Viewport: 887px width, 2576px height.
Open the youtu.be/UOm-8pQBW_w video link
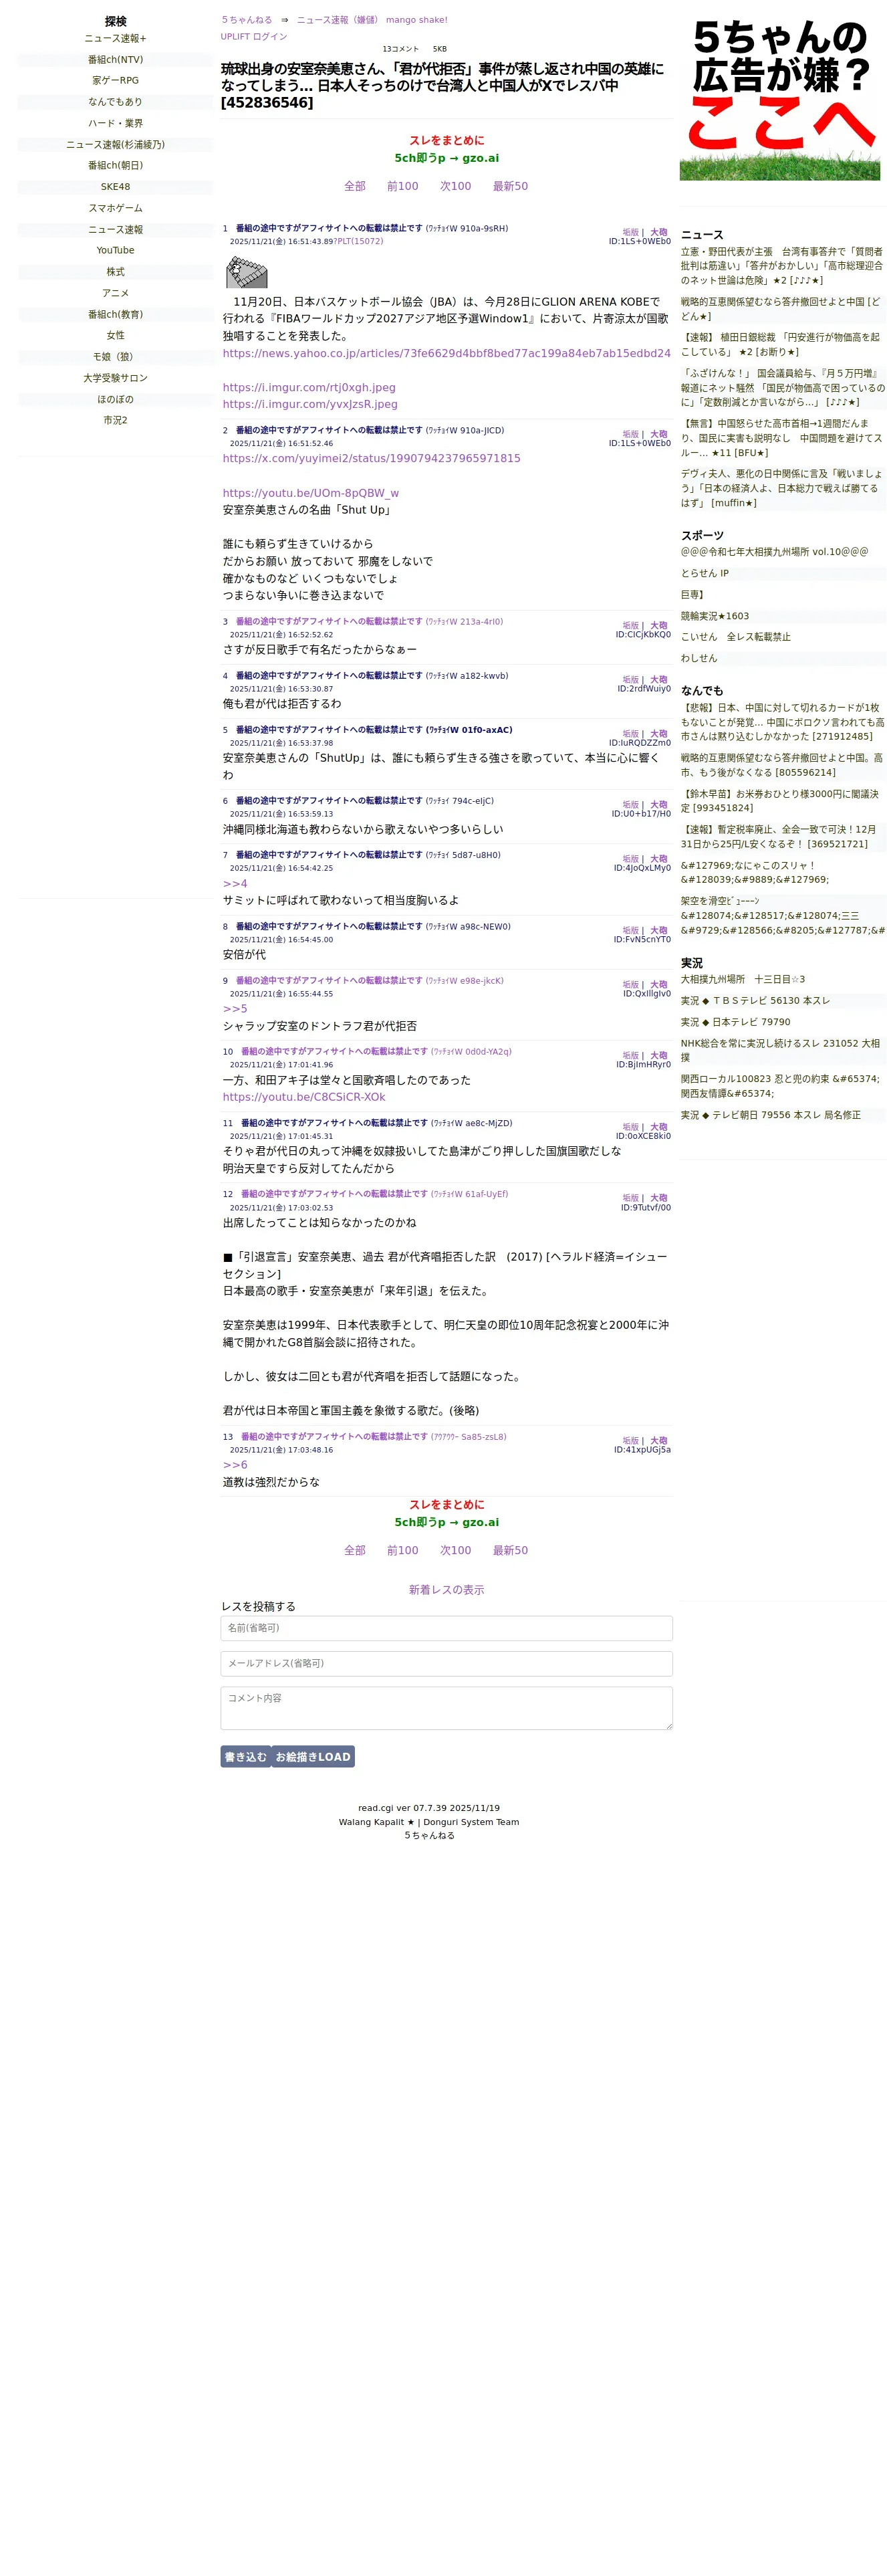pos(311,493)
